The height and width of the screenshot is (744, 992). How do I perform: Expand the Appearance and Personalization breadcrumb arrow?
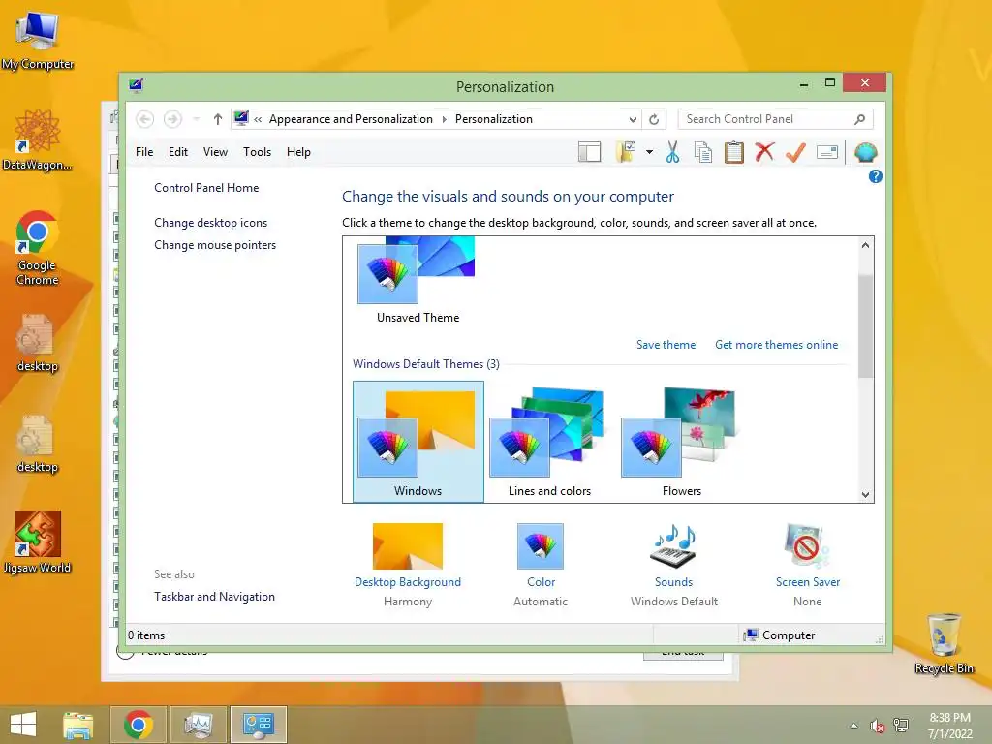[x=444, y=119]
